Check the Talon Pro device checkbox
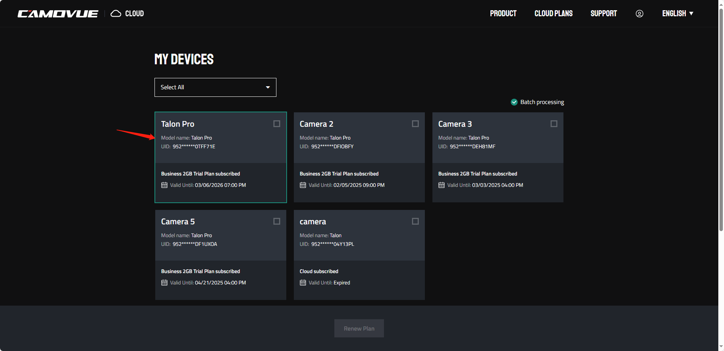Screen dimensions: 724x351 tap(277, 124)
